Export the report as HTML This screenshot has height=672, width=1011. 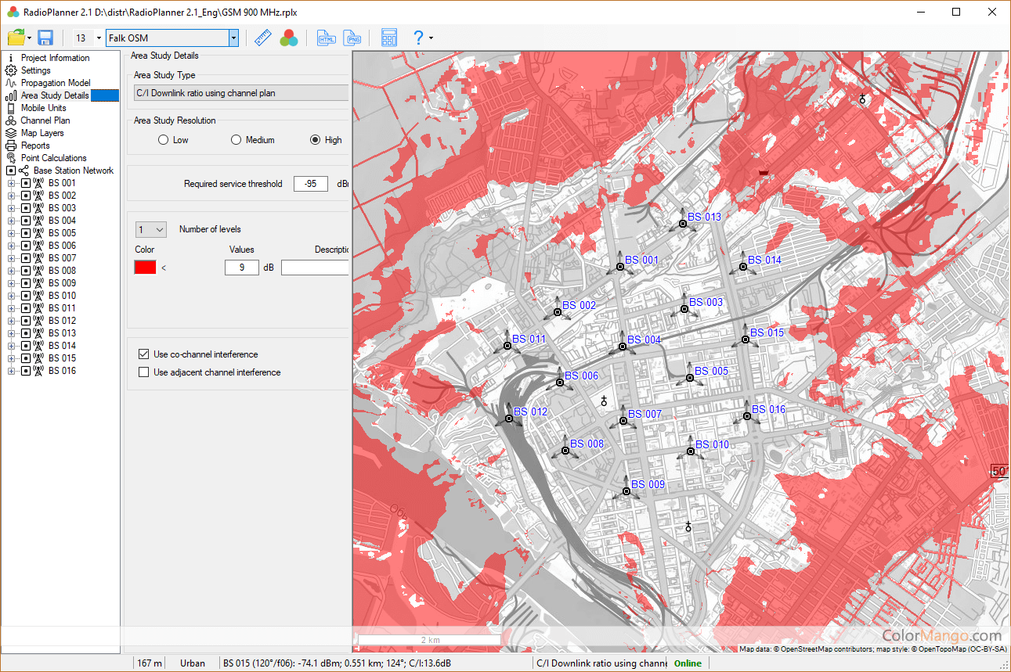326,38
